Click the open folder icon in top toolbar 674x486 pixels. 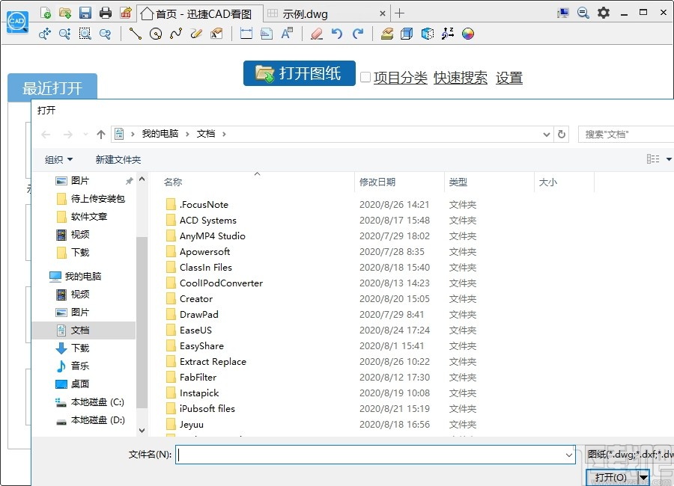coord(65,13)
